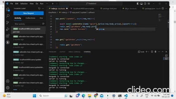Screen dimensions: 176x99
Task: Open Customize Layout options
Action: (x=149, y=4)
